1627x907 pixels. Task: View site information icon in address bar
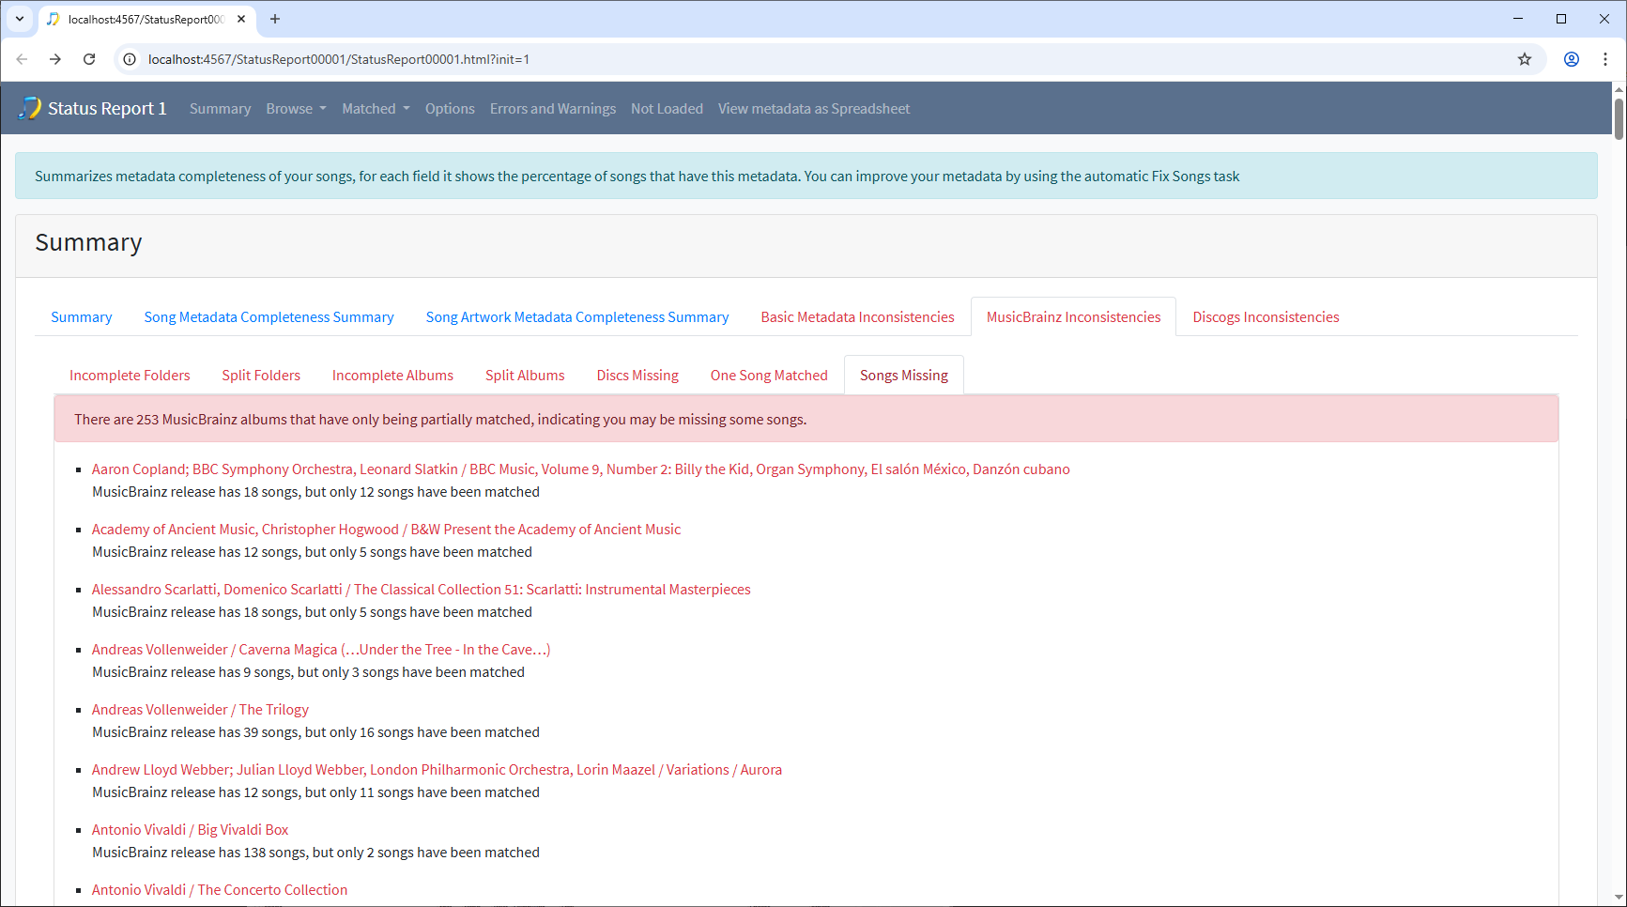tap(130, 59)
